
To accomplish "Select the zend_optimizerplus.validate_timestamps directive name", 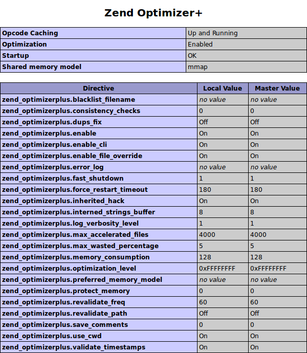I will click(74, 347).
